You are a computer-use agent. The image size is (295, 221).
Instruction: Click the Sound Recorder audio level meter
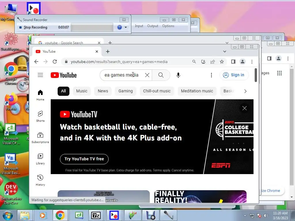(x=92, y=27)
